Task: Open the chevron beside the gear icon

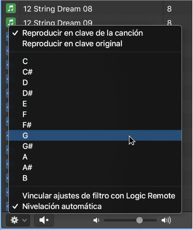Action: pos(24,220)
